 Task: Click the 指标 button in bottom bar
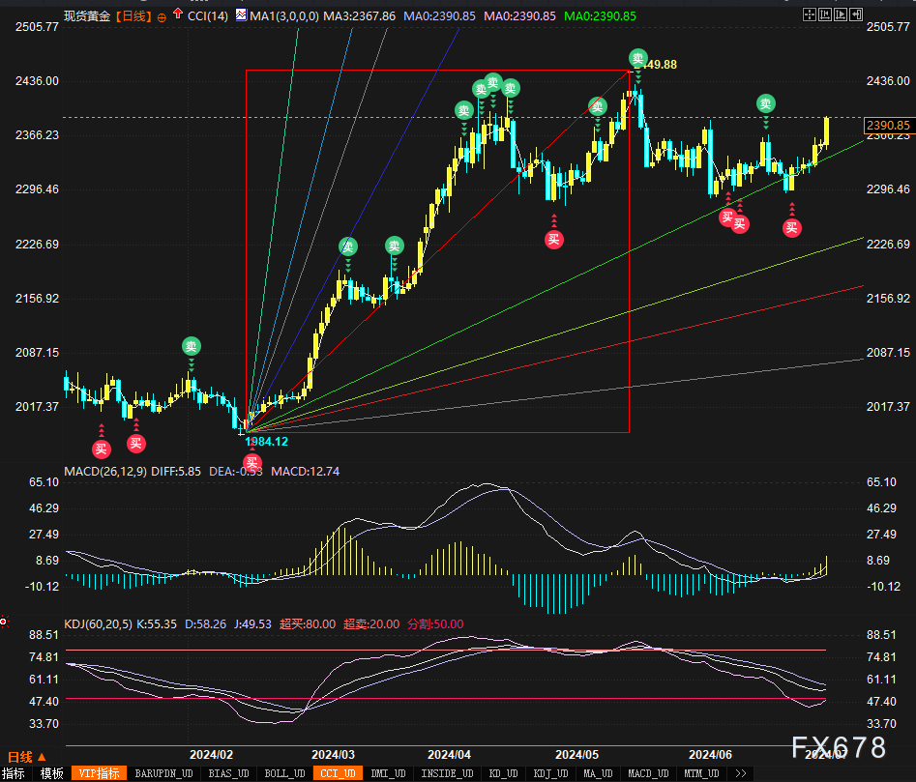[x=14, y=773]
